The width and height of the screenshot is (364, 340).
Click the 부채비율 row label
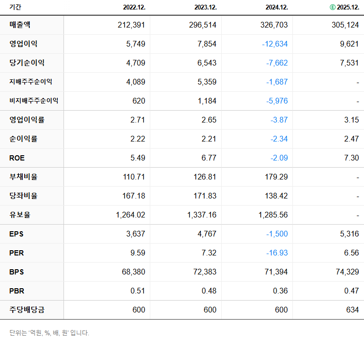(x=23, y=177)
